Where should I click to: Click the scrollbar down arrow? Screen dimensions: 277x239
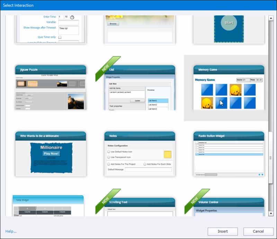point(271,214)
